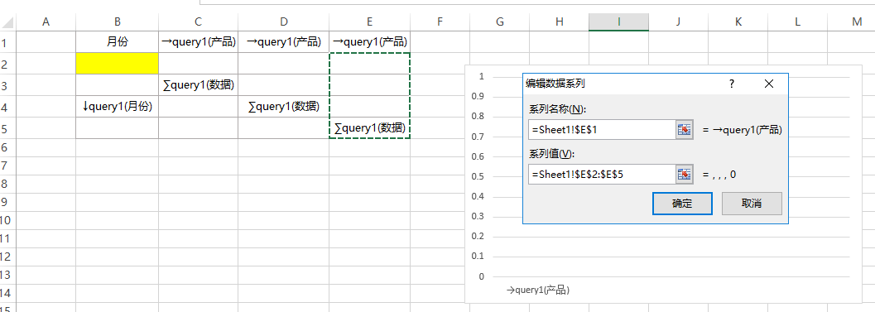Open the dialog help question mark

[732, 84]
